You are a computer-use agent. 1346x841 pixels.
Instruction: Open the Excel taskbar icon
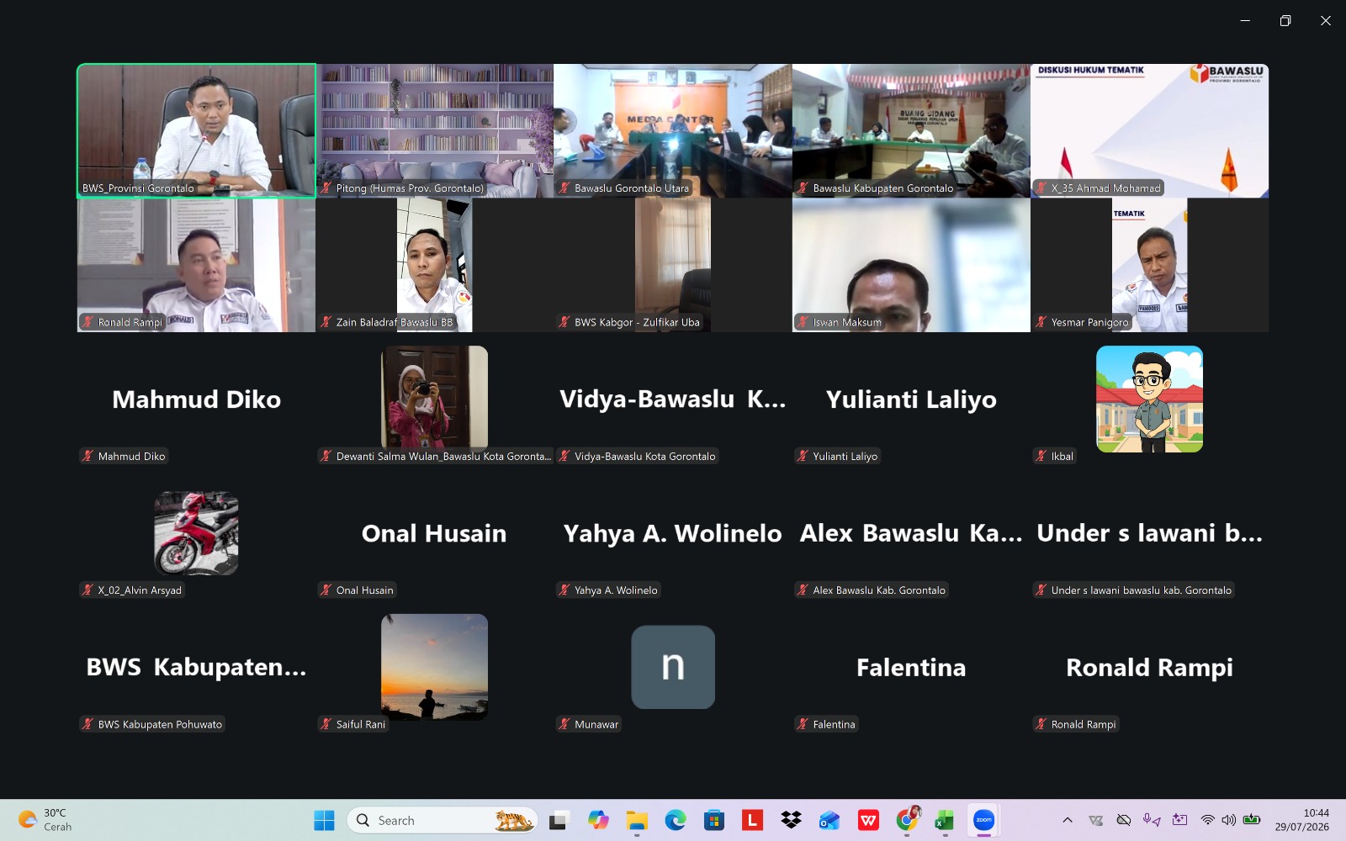[x=944, y=820]
